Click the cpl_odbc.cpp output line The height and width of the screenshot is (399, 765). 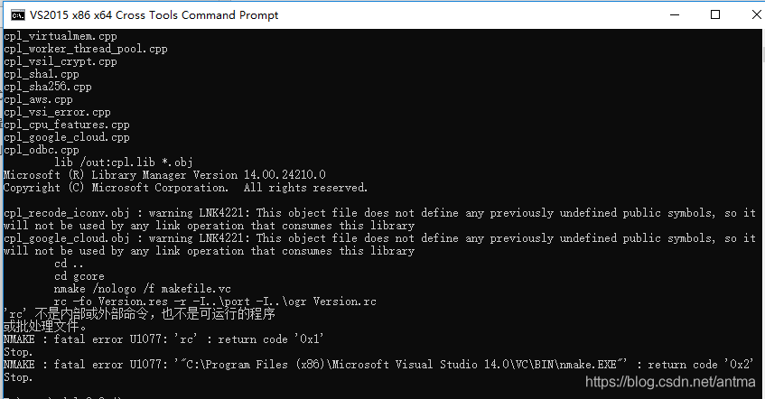tap(42, 150)
